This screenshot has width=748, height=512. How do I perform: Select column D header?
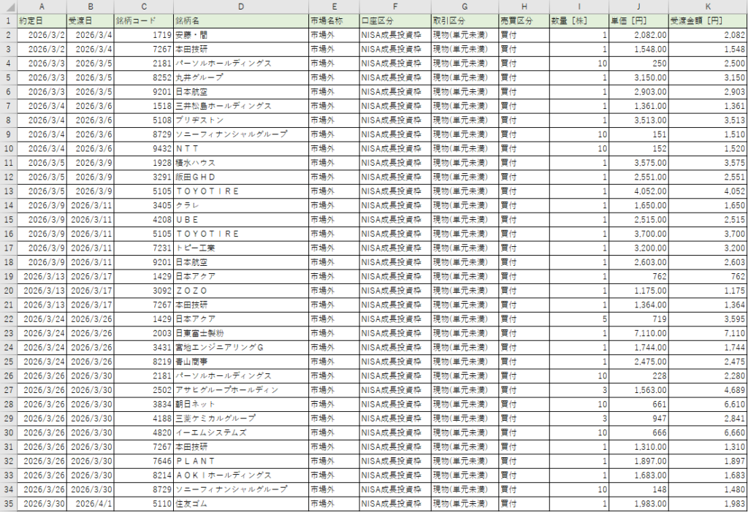click(x=240, y=7)
